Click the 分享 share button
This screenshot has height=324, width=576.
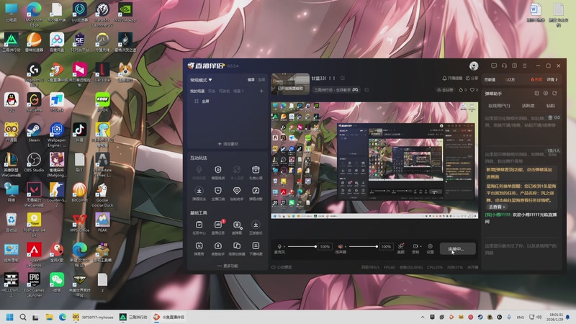[472, 78]
